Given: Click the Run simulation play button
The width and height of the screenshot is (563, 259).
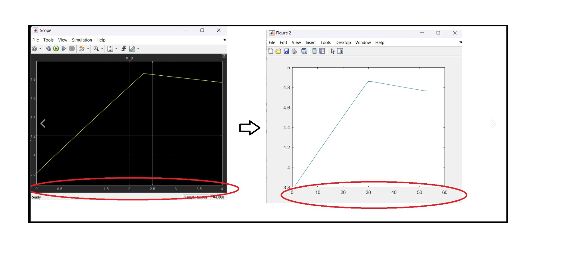Looking at the screenshot, I should [56, 49].
